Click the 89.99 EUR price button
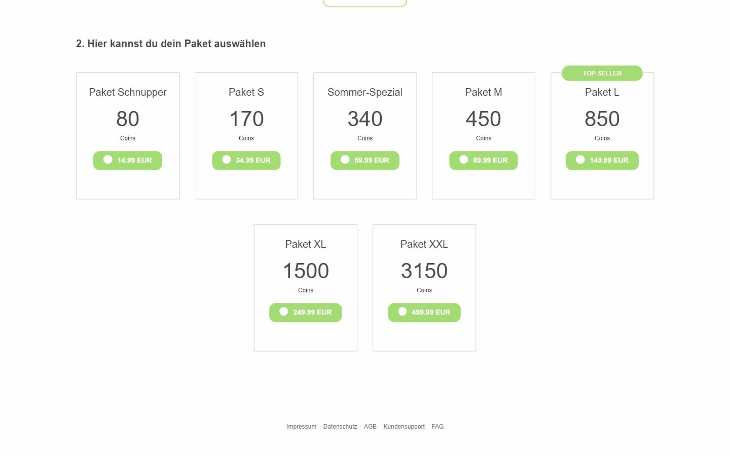This screenshot has width=730, height=456. [x=484, y=161]
